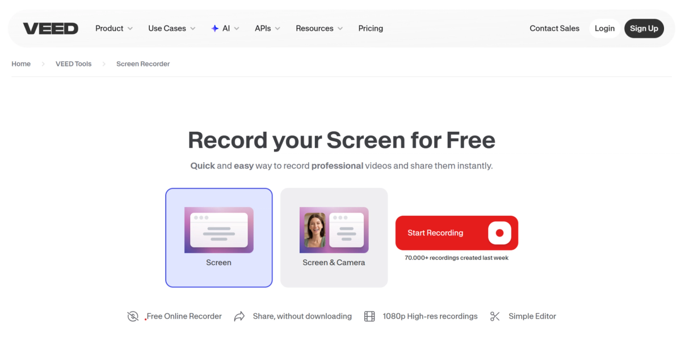Select the Screen & Camera option
Viewport: 681px width, 345px height.
[334, 238]
